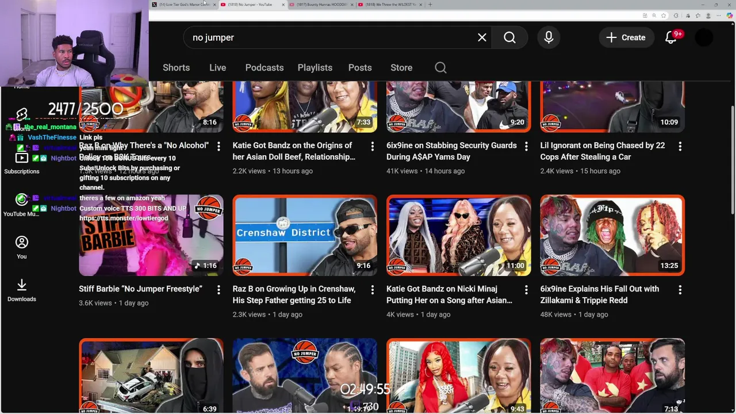
Task: Close the No Jumper - YouTube browser tab
Action: tap(283, 5)
